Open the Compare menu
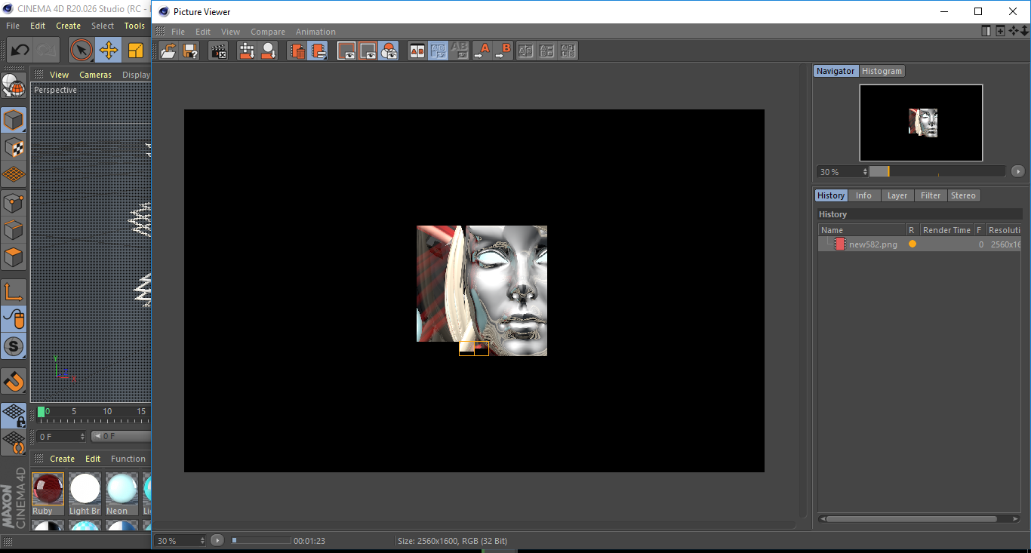Screen dimensions: 1031x553 click(x=268, y=32)
